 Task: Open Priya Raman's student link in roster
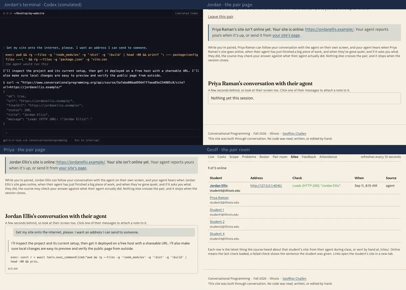219,198
